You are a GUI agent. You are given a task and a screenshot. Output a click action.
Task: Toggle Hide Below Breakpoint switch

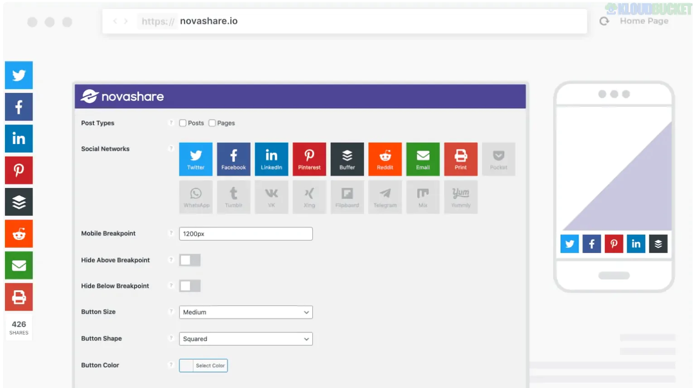pyautogui.click(x=190, y=286)
